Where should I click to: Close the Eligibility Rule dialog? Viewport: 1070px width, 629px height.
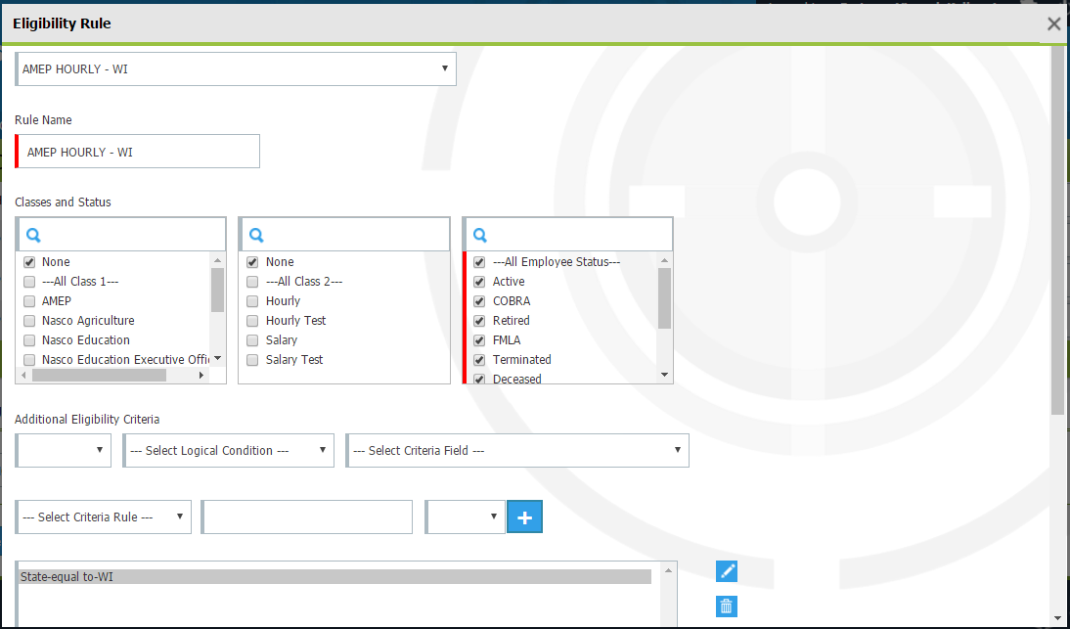1053,24
